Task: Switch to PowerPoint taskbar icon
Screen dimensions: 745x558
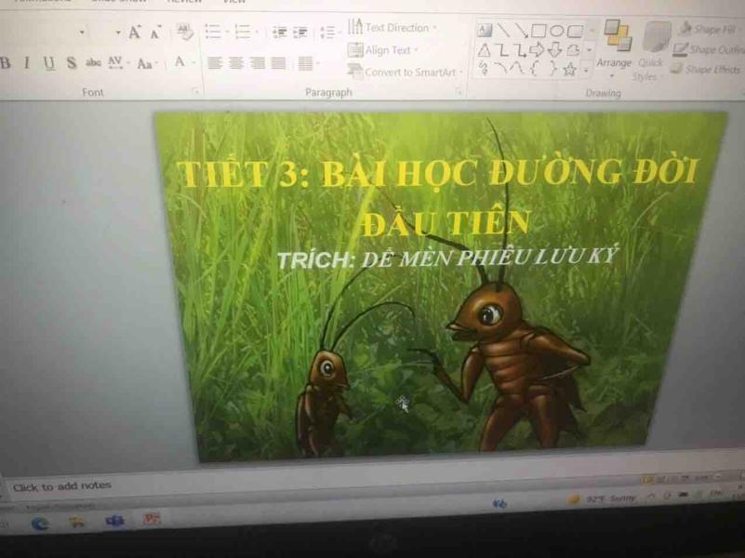Action: [x=153, y=518]
